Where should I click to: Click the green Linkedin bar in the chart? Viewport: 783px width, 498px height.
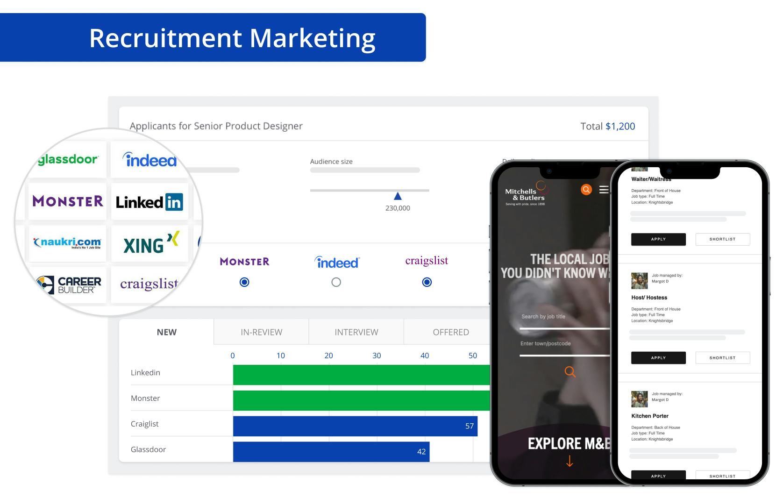(x=362, y=375)
